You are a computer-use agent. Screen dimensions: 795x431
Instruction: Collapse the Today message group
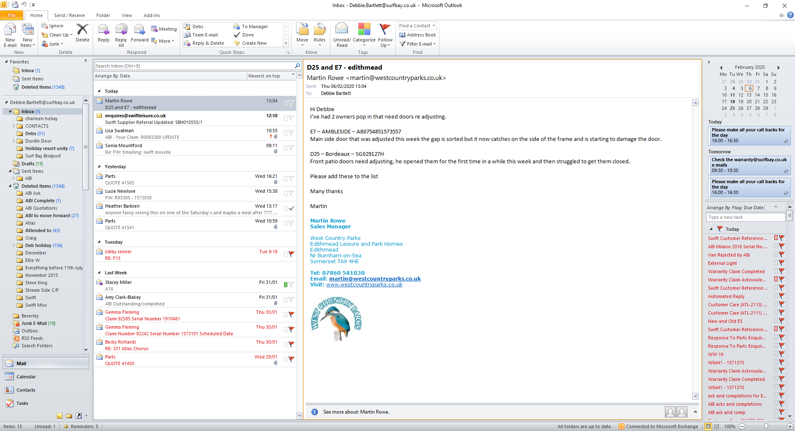[x=99, y=91]
